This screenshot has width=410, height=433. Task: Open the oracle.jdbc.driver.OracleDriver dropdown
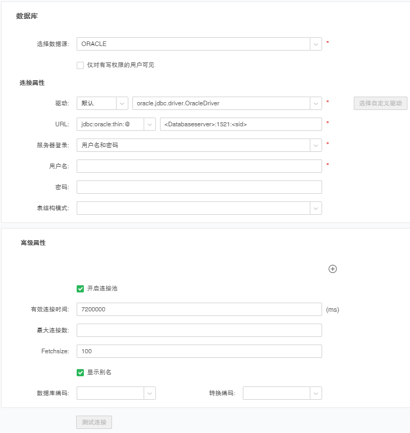pyautogui.click(x=315, y=103)
